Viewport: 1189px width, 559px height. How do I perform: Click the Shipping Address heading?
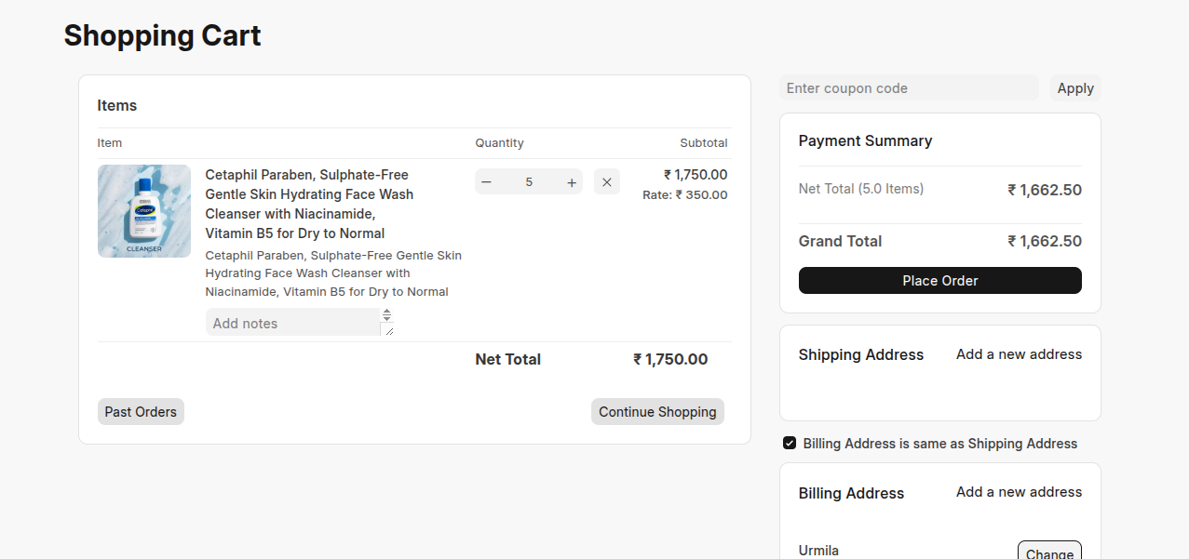click(x=861, y=354)
